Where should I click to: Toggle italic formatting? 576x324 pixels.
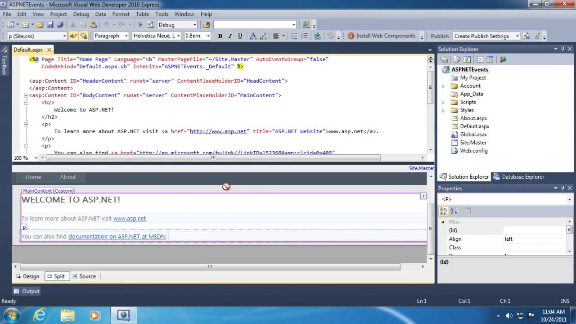[230, 36]
